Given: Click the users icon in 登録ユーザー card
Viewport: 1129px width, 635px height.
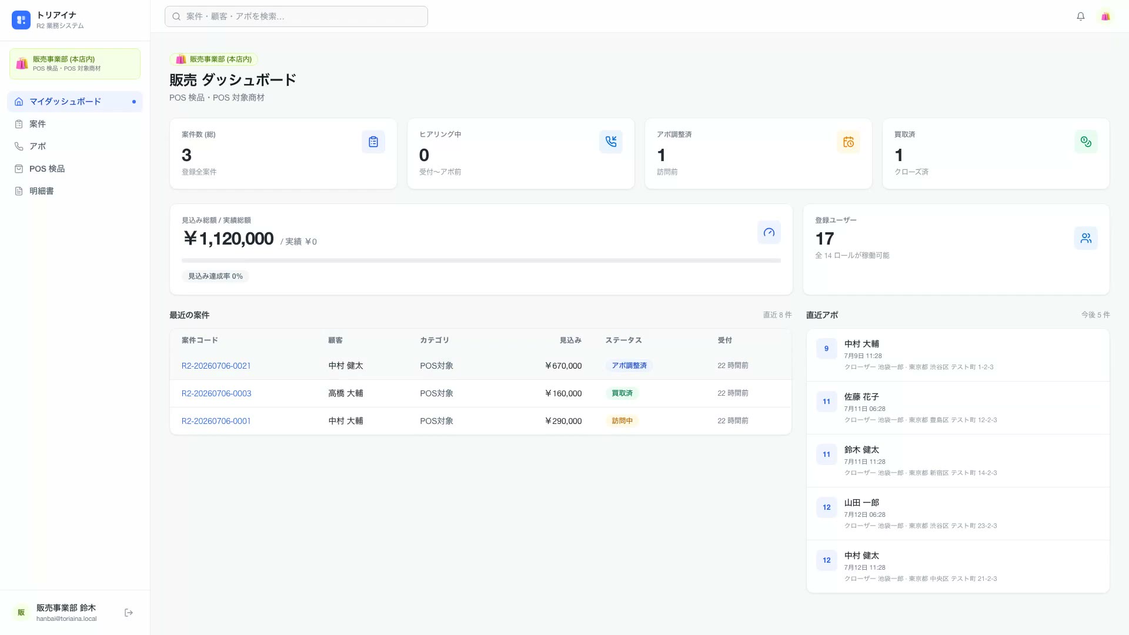Looking at the screenshot, I should (x=1086, y=238).
